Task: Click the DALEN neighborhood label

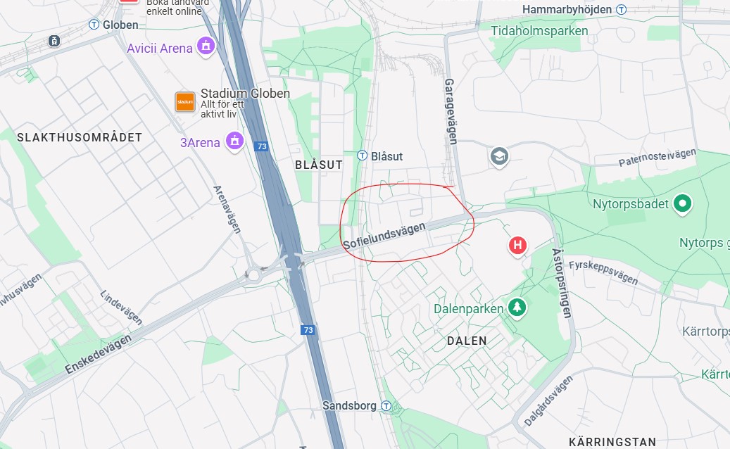Action: click(x=467, y=341)
